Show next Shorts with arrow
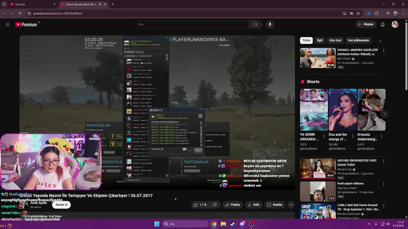This screenshot has width=408, height=229. click(384, 114)
